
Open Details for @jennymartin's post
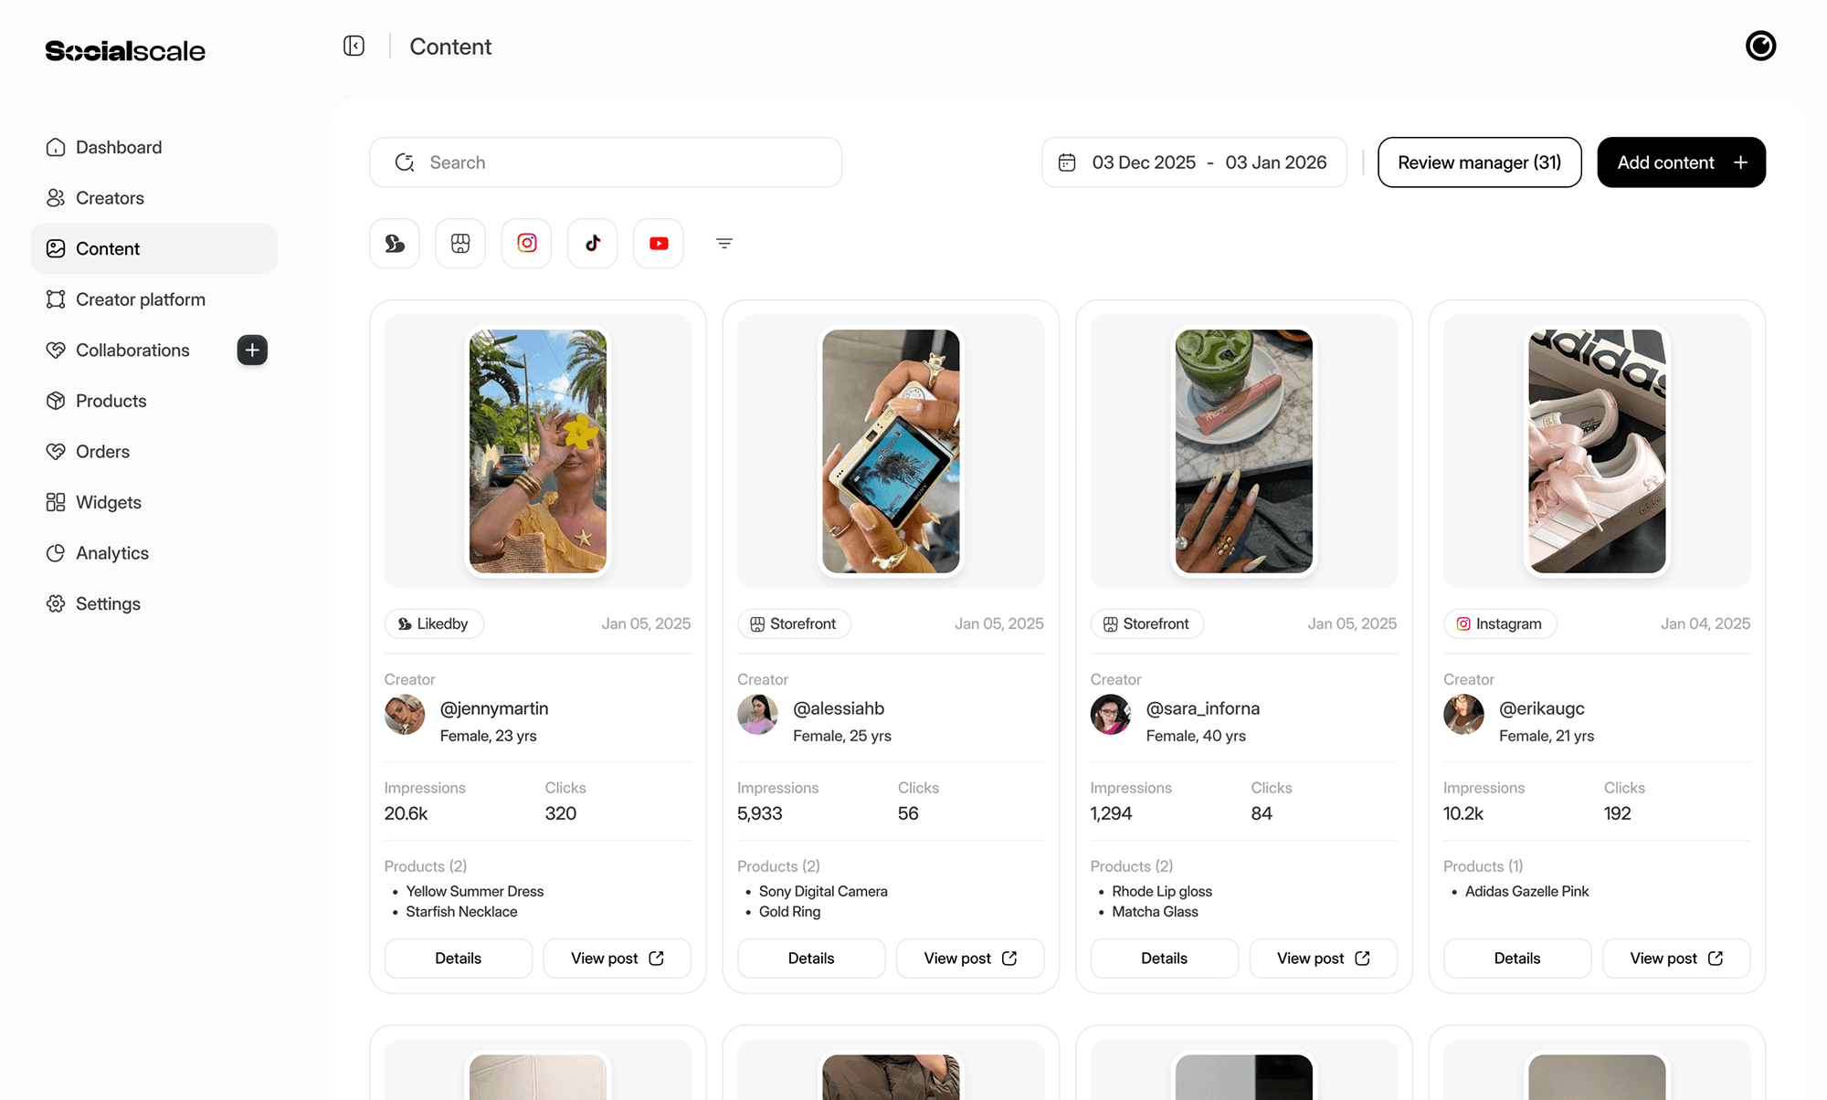click(x=458, y=959)
